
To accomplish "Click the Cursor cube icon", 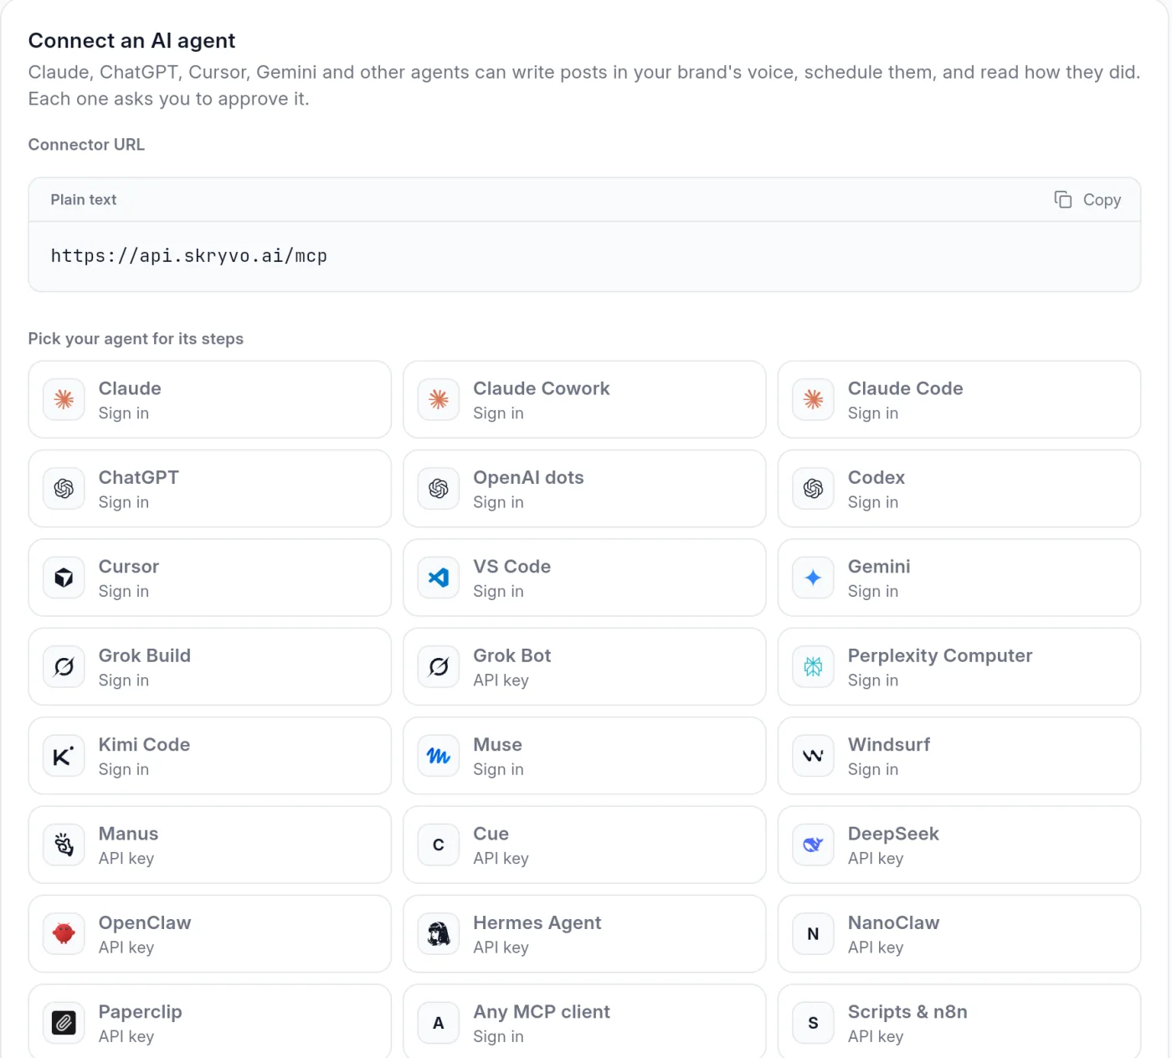I will (x=64, y=578).
